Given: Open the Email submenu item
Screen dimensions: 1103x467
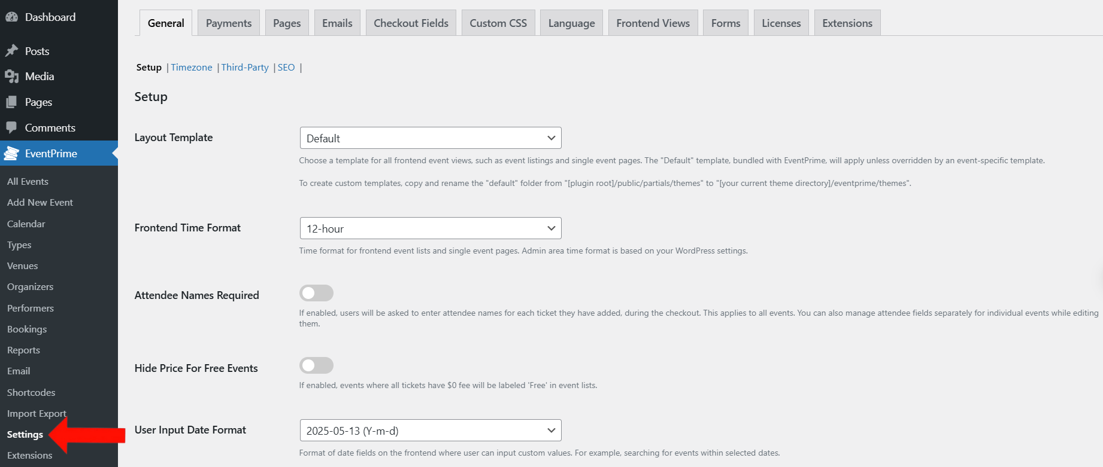Looking at the screenshot, I should pos(19,371).
